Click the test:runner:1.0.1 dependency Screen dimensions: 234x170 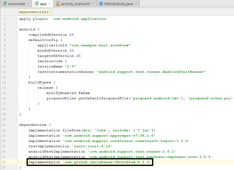[132, 152]
